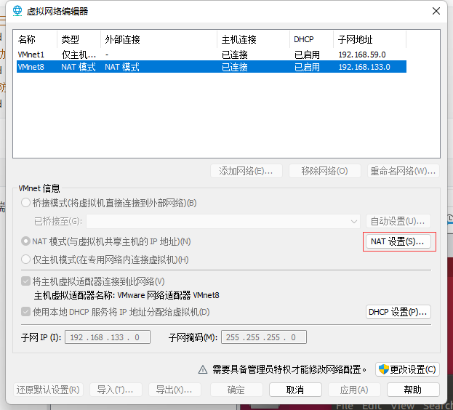Click the warning triangle icon
The height and width of the screenshot is (410, 453).
204,369
